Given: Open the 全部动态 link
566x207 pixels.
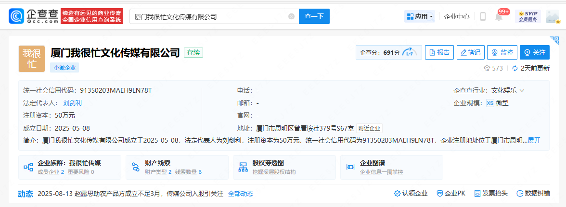Looking at the screenshot, I should pyautogui.click(x=241, y=194).
